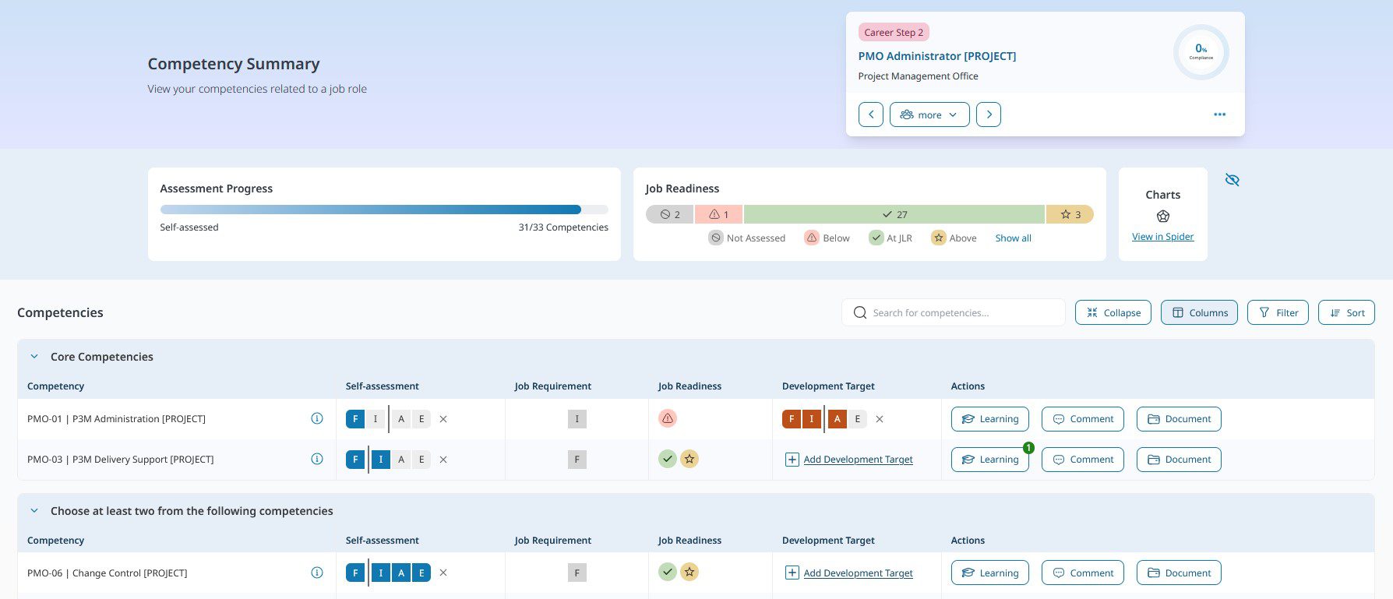Toggle the hide summary eye icon
Image resolution: width=1393 pixels, height=599 pixels.
(x=1232, y=180)
